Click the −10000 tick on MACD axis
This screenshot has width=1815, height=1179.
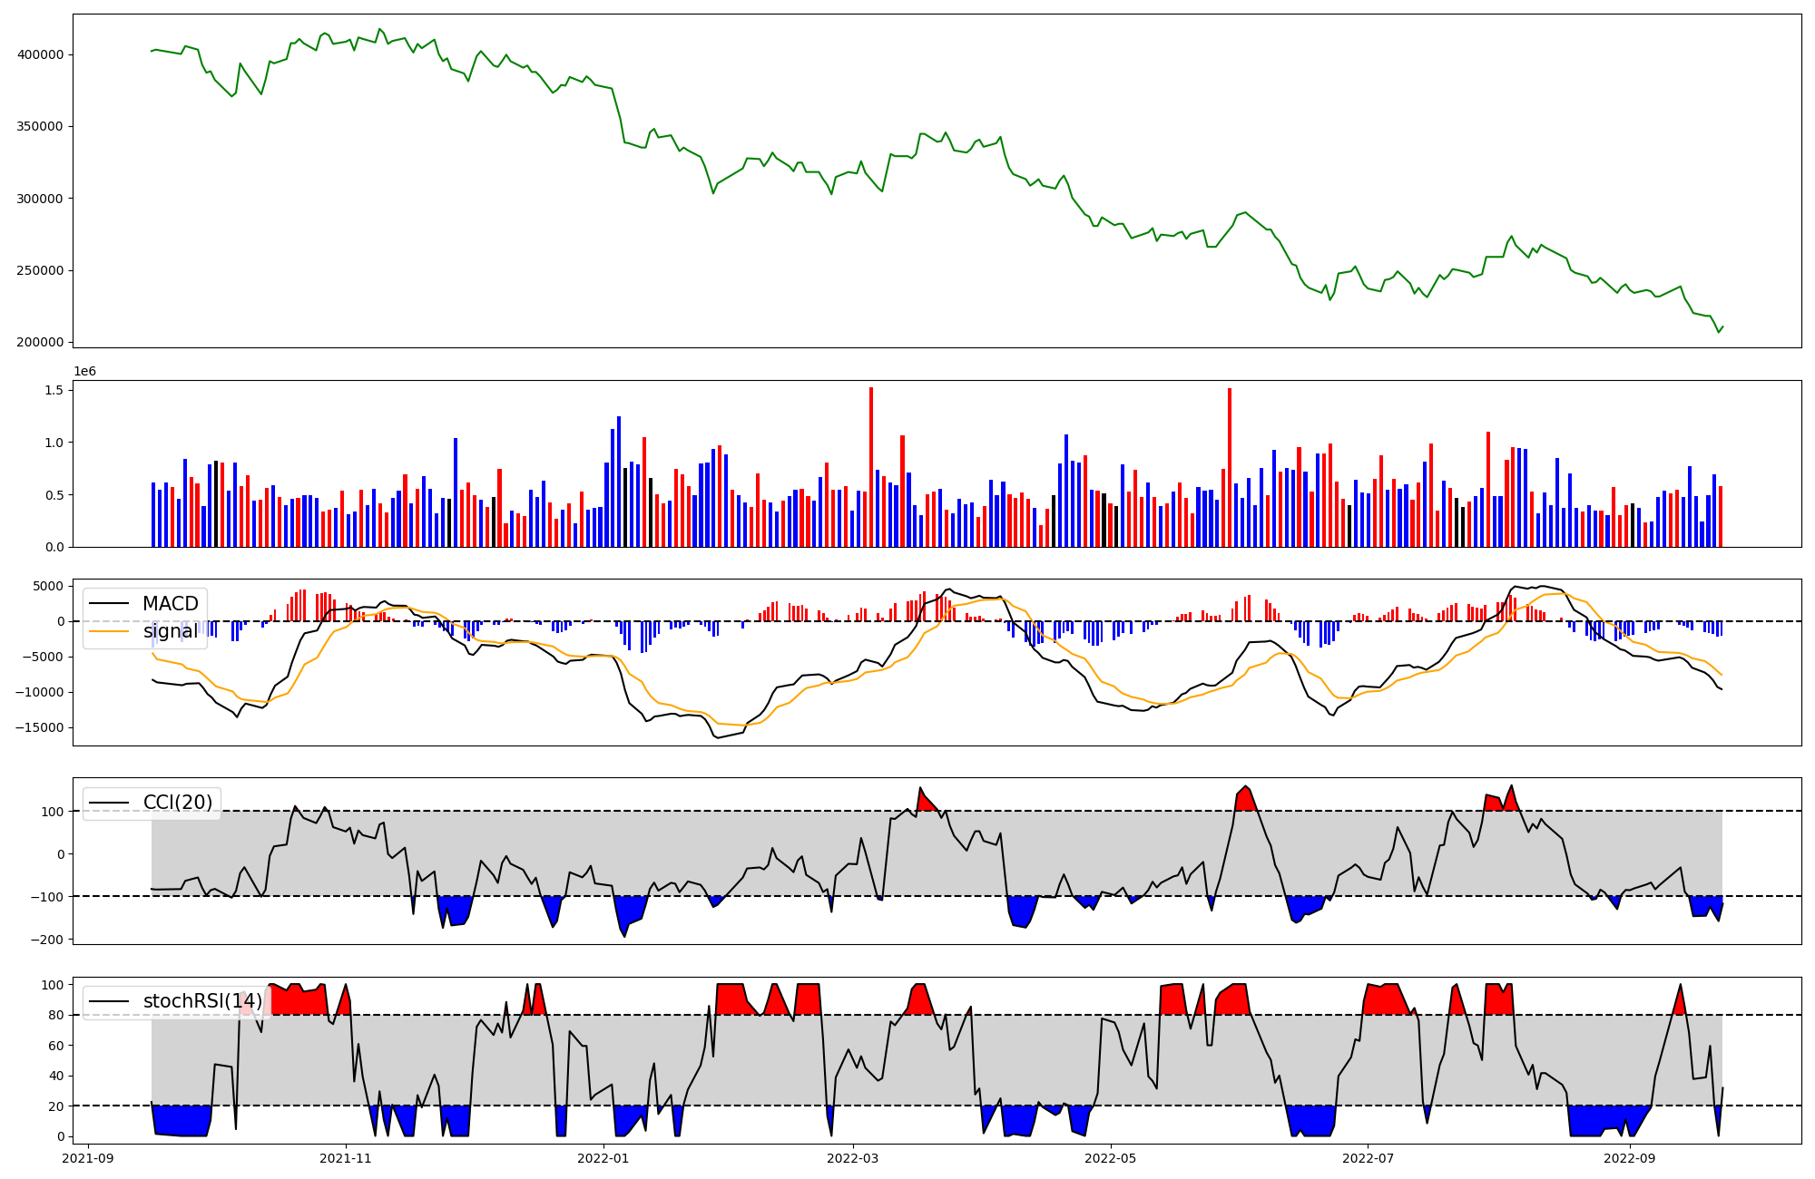pos(40,692)
